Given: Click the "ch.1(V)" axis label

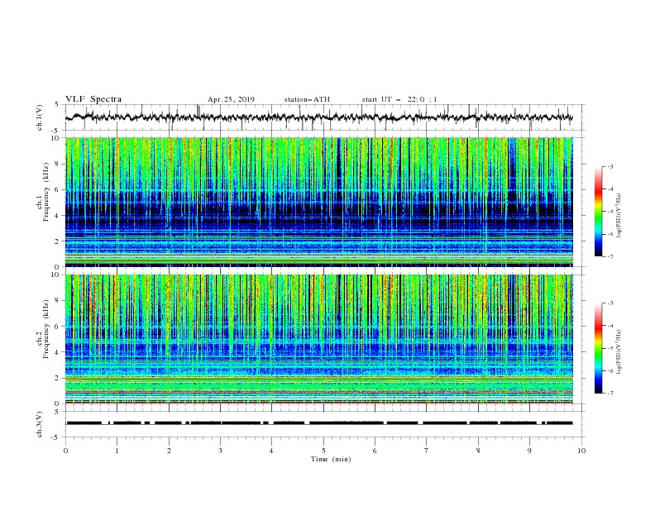Looking at the screenshot, I should point(40,117).
